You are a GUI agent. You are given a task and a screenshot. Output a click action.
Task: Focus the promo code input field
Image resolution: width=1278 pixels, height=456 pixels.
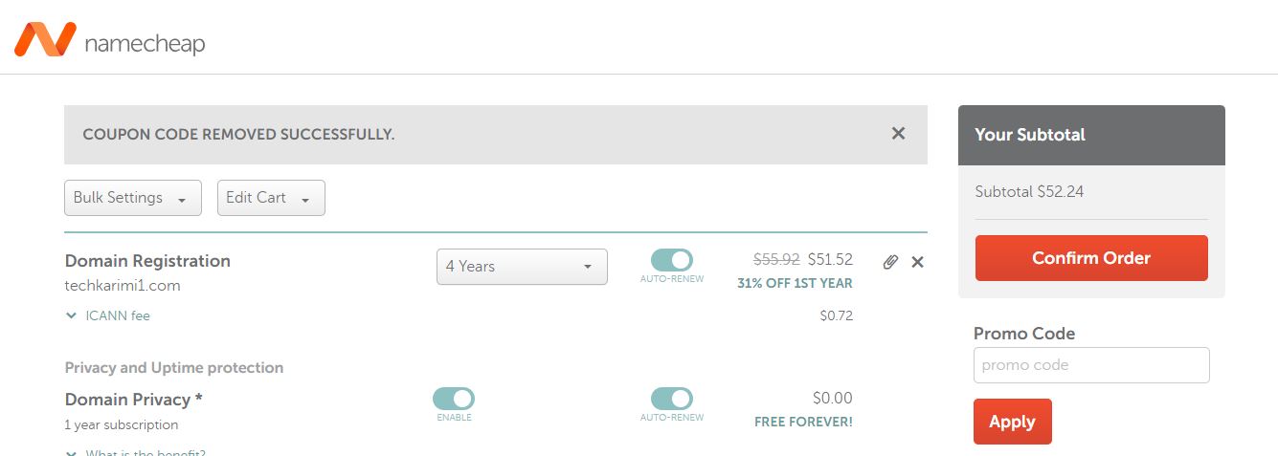click(1091, 365)
